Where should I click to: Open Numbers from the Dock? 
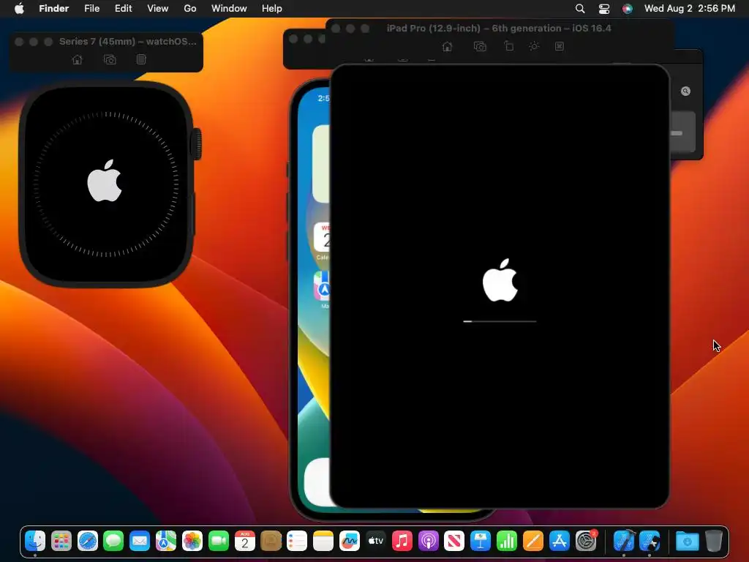506,541
